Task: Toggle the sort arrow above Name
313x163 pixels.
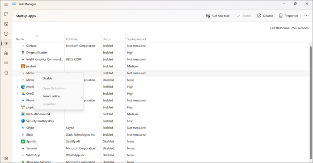Action: click(x=37, y=36)
